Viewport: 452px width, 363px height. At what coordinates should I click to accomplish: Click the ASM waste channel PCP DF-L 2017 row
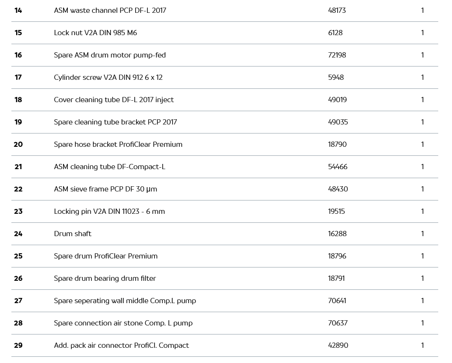coord(110,10)
